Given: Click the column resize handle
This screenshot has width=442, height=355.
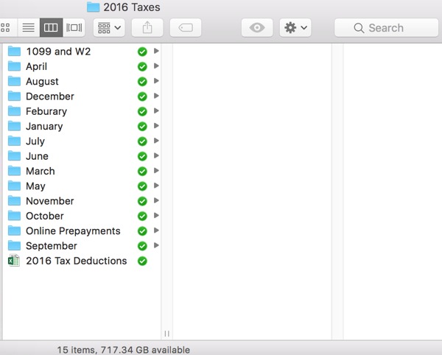Looking at the screenshot, I should tap(167, 334).
